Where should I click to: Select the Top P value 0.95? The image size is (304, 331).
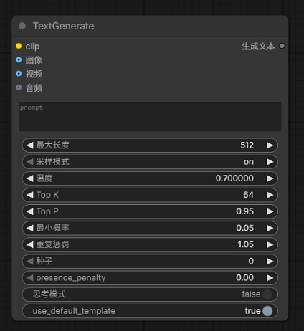click(244, 211)
